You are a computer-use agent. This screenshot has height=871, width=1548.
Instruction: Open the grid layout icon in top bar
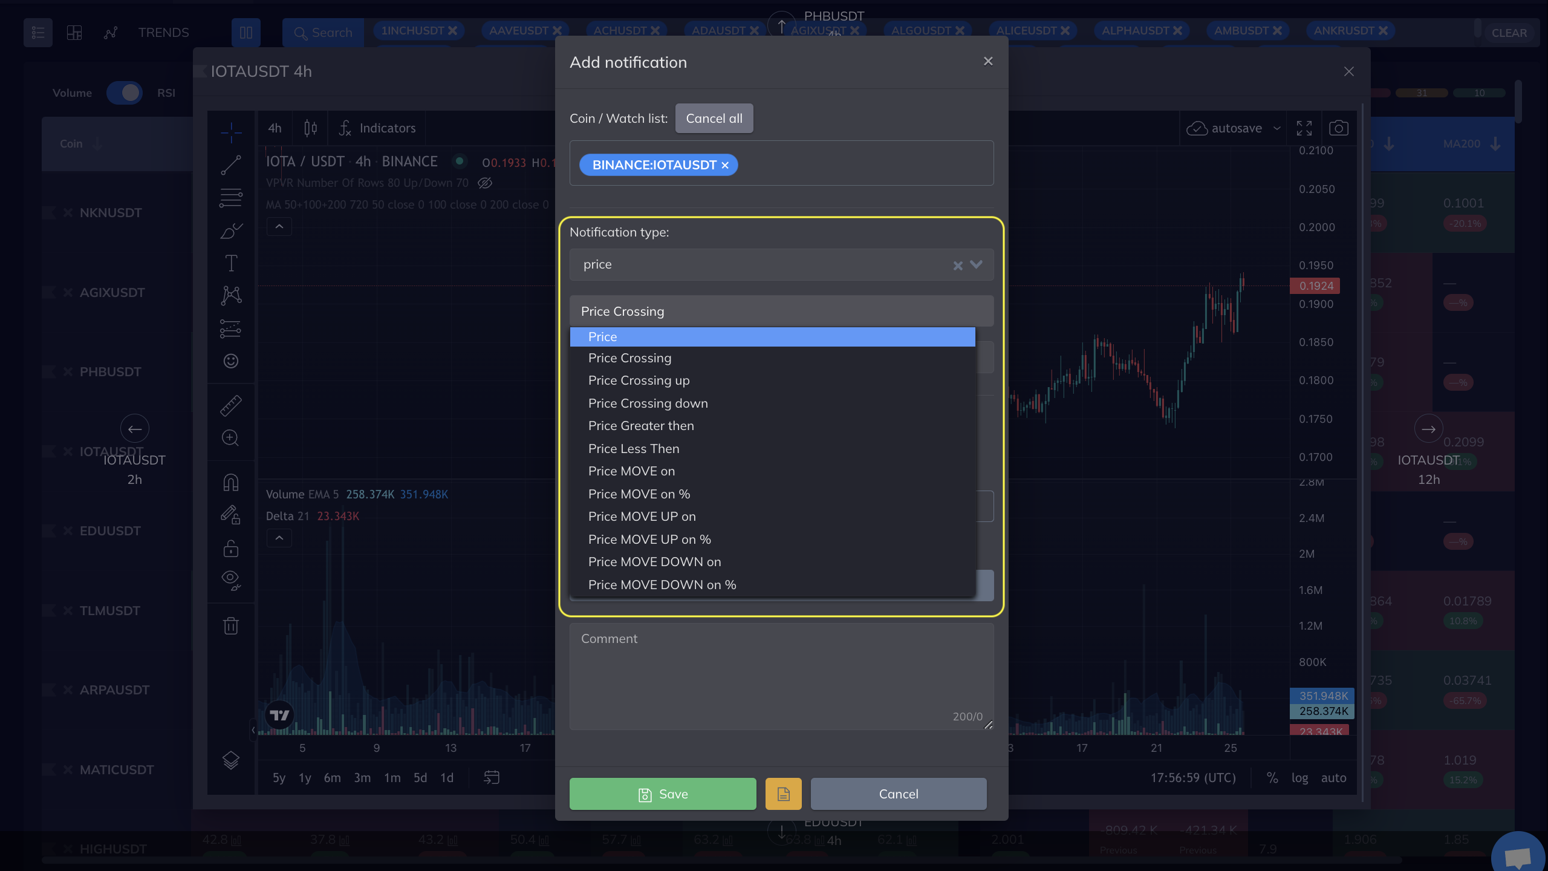[74, 33]
